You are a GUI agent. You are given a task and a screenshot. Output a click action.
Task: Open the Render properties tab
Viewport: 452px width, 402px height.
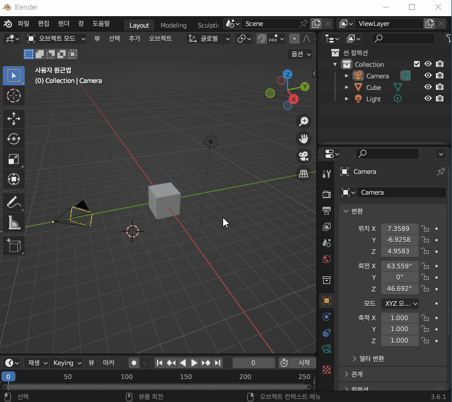327,194
